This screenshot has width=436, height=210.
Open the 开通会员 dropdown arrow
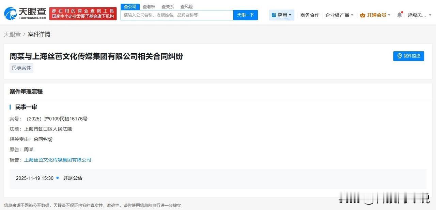click(x=389, y=15)
